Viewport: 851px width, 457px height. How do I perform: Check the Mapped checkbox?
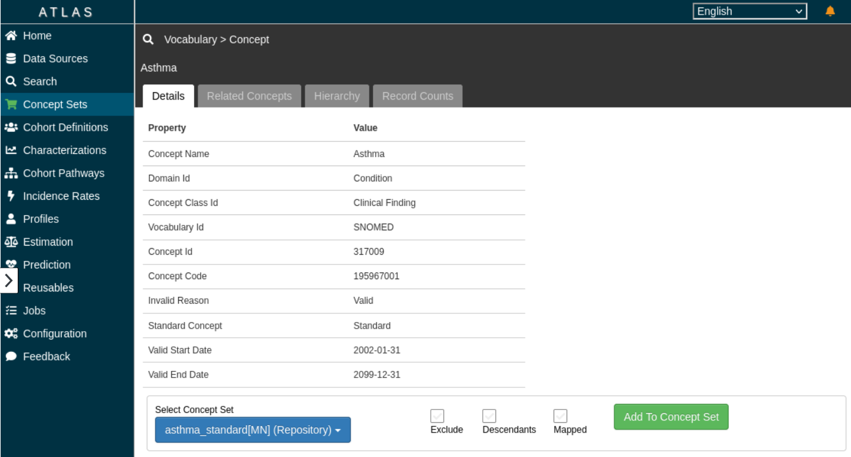pos(560,416)
